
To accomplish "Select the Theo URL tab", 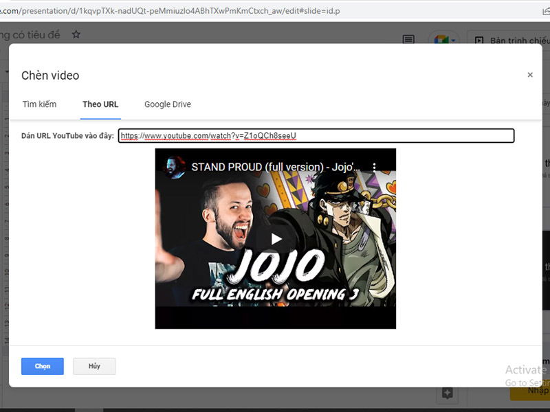I will click(100, 104).
